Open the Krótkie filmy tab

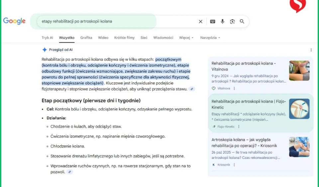coord(124,37)
